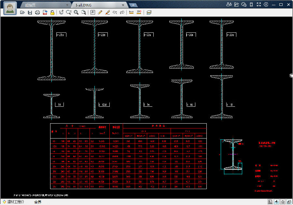Print the drawing using the printer icon
293x205 pixels.
(x=37, y=13)
